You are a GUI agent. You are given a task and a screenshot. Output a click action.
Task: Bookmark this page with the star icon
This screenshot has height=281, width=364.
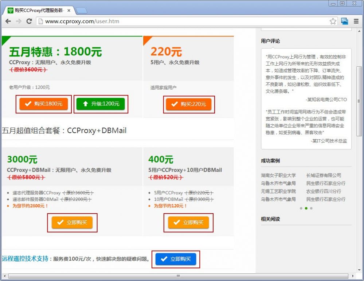(x=333, y=22)
